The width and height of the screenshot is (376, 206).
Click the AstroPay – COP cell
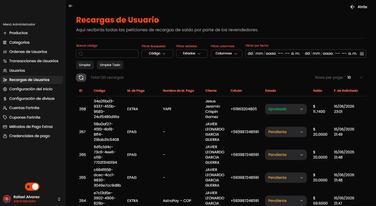pyautogui.click(x=177, y=201)
